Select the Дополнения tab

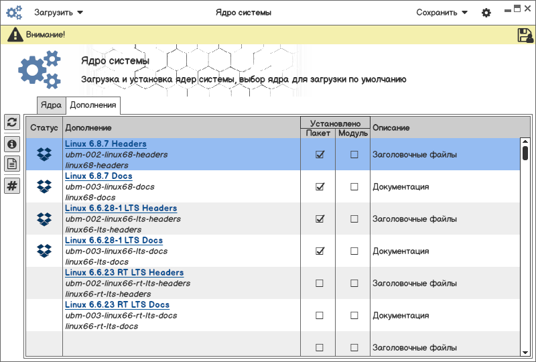(x=93, y=105)
